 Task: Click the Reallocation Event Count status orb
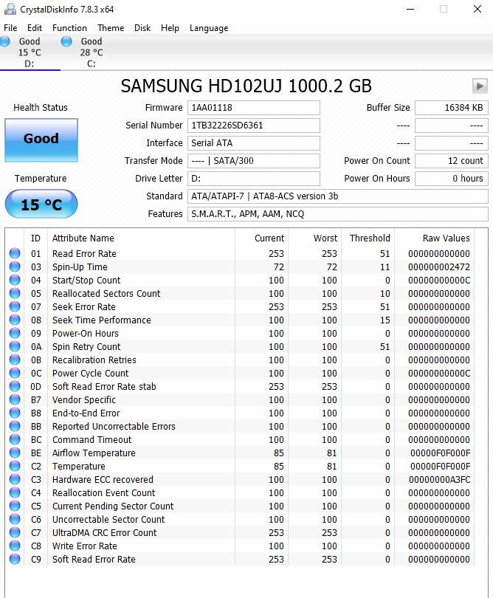(x=15, y=492)
